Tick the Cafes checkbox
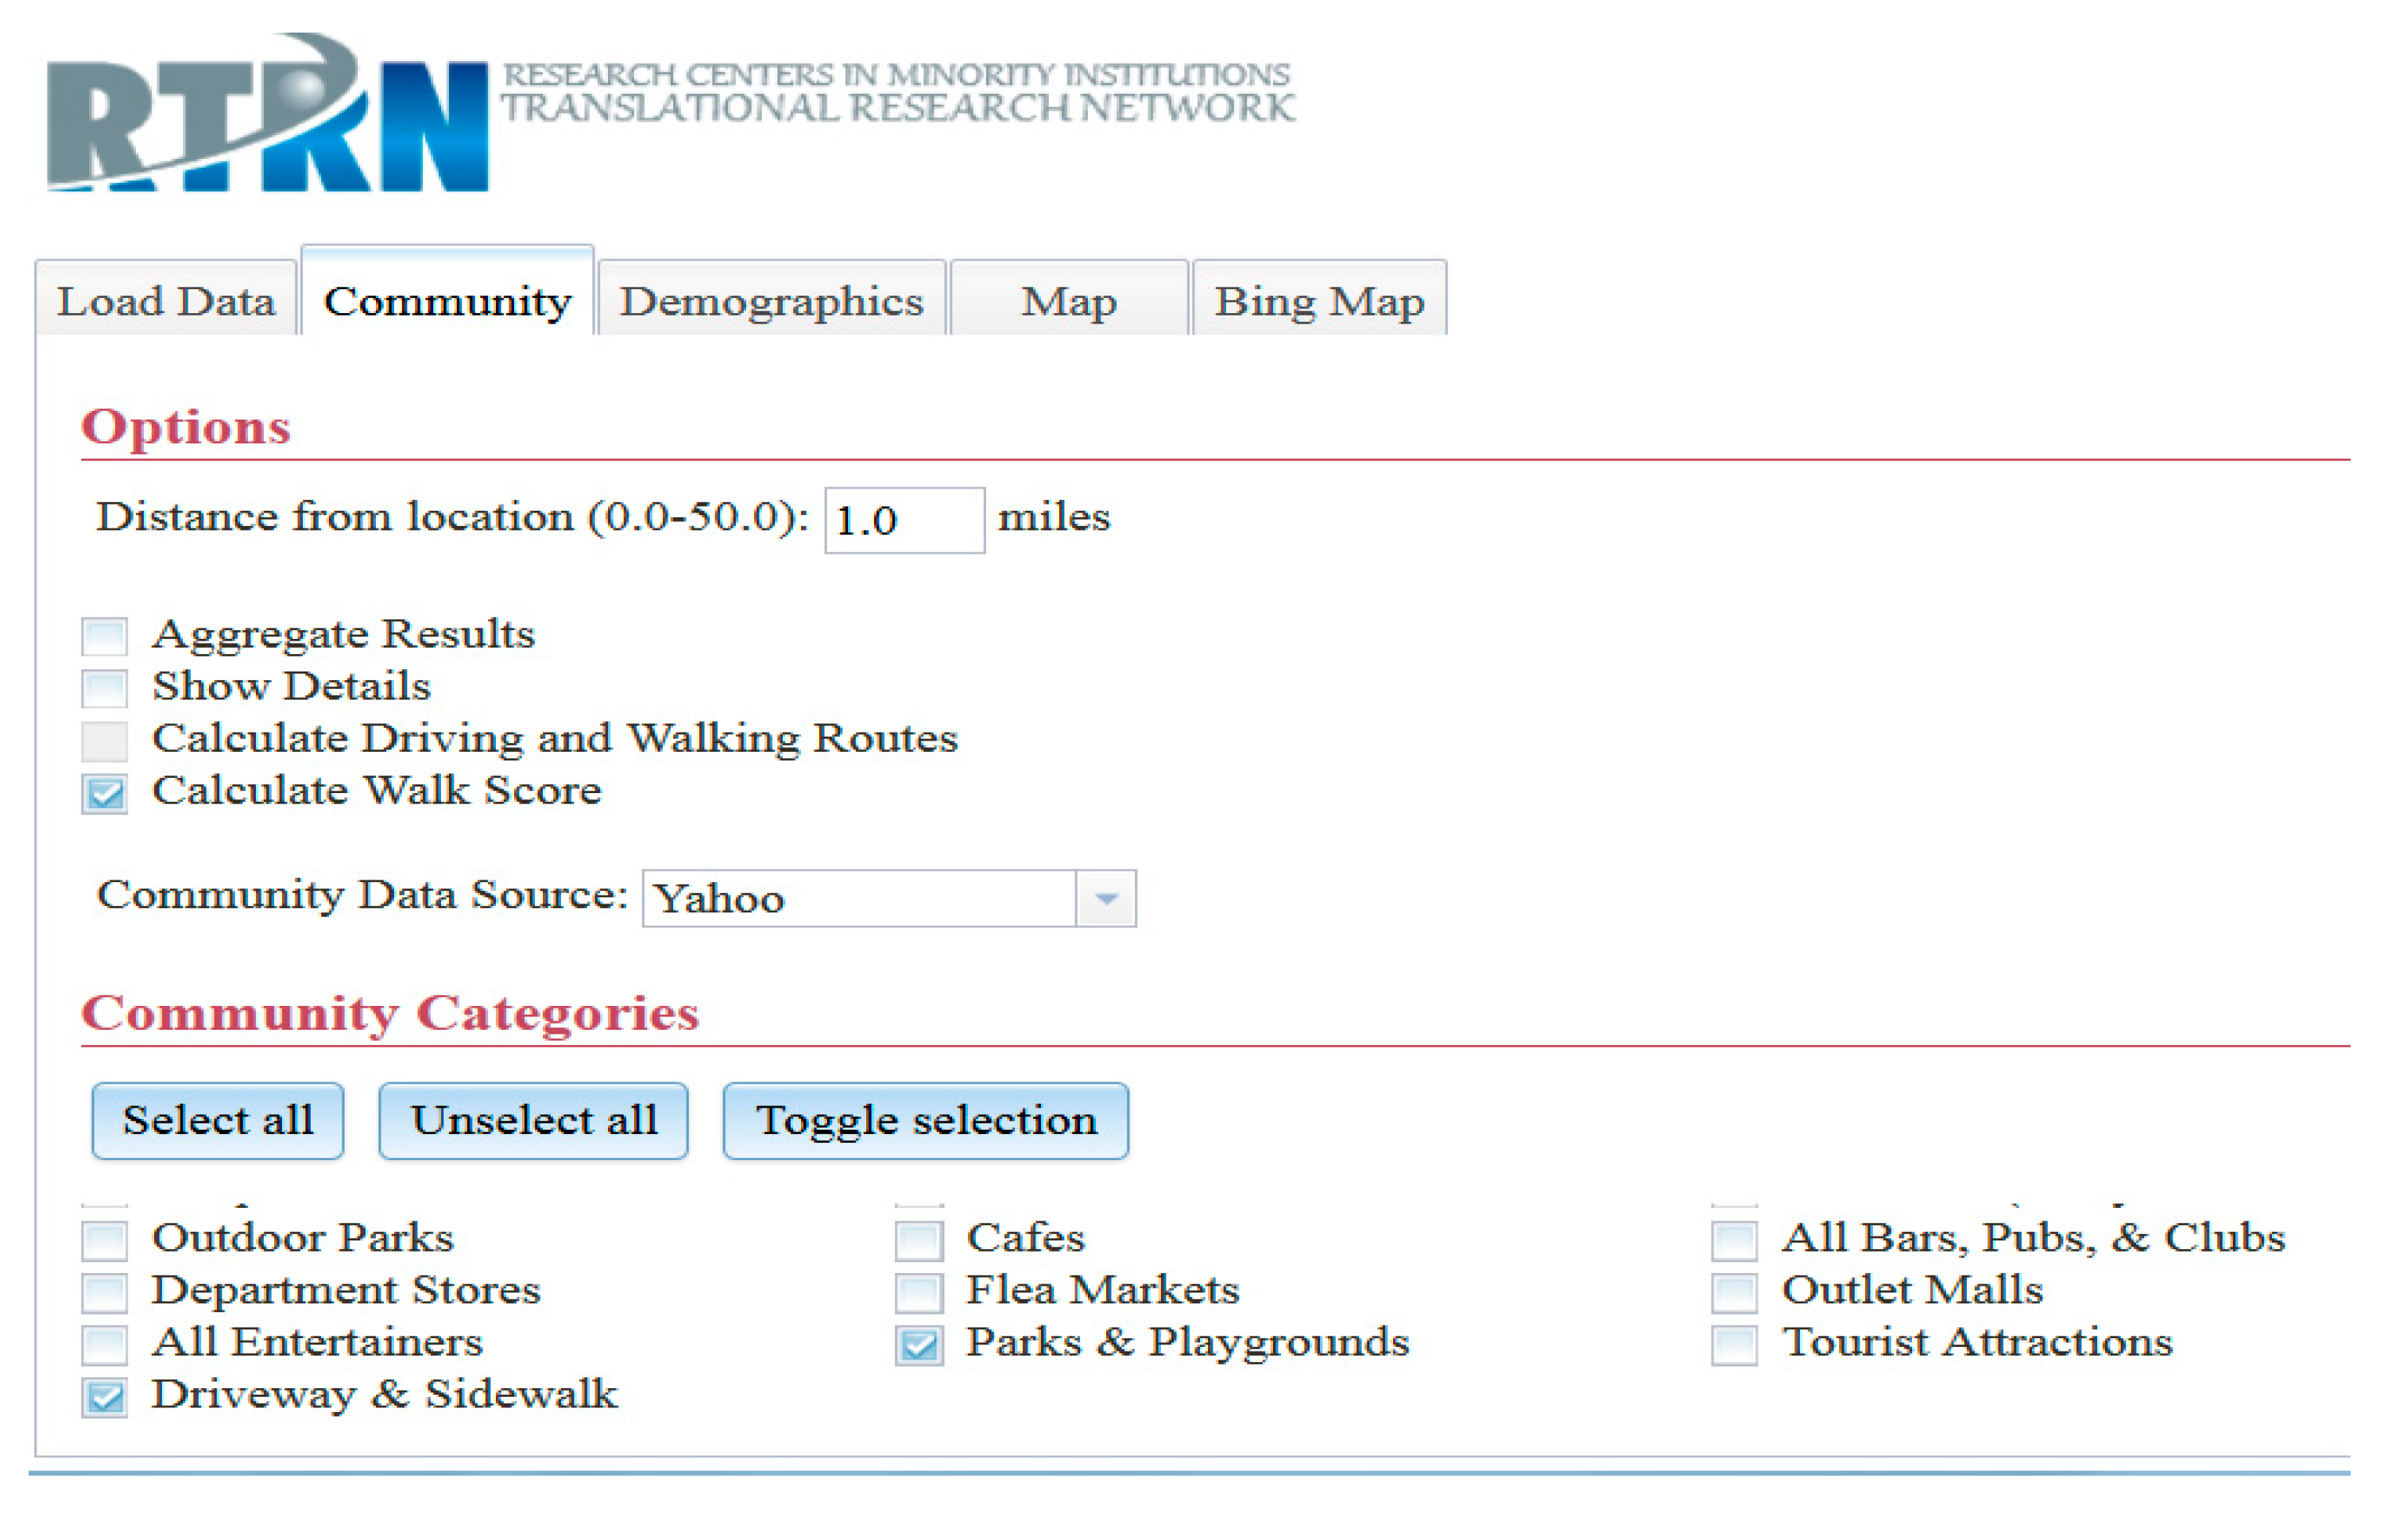 [x=919, y=1240]
